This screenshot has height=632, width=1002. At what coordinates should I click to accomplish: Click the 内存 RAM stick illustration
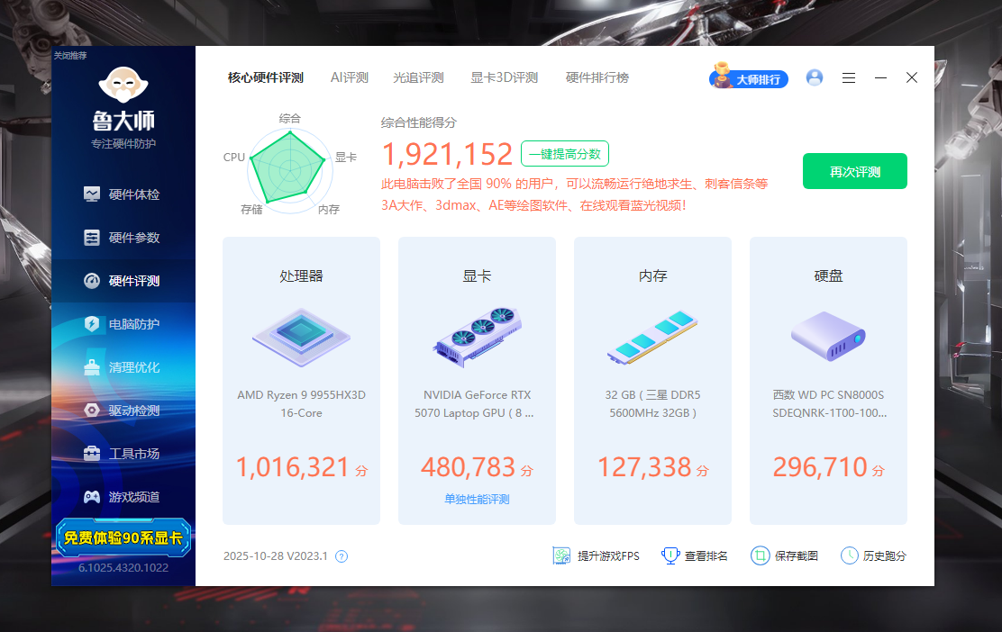point(652,337)
